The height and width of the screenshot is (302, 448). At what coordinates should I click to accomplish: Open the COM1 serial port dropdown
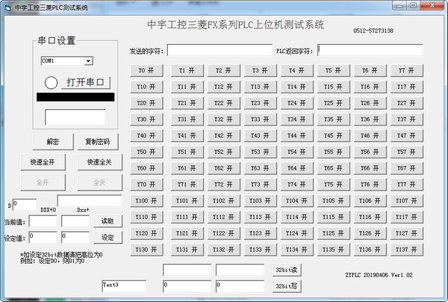88,61
